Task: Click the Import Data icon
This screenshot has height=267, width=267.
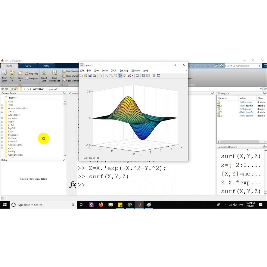Action: click(x=44, y=75)
